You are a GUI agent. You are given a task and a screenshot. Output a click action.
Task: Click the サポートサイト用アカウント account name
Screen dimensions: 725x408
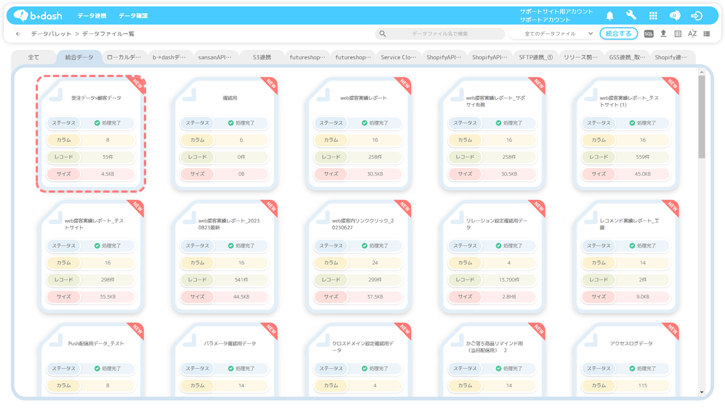click(x=556, y=11)
